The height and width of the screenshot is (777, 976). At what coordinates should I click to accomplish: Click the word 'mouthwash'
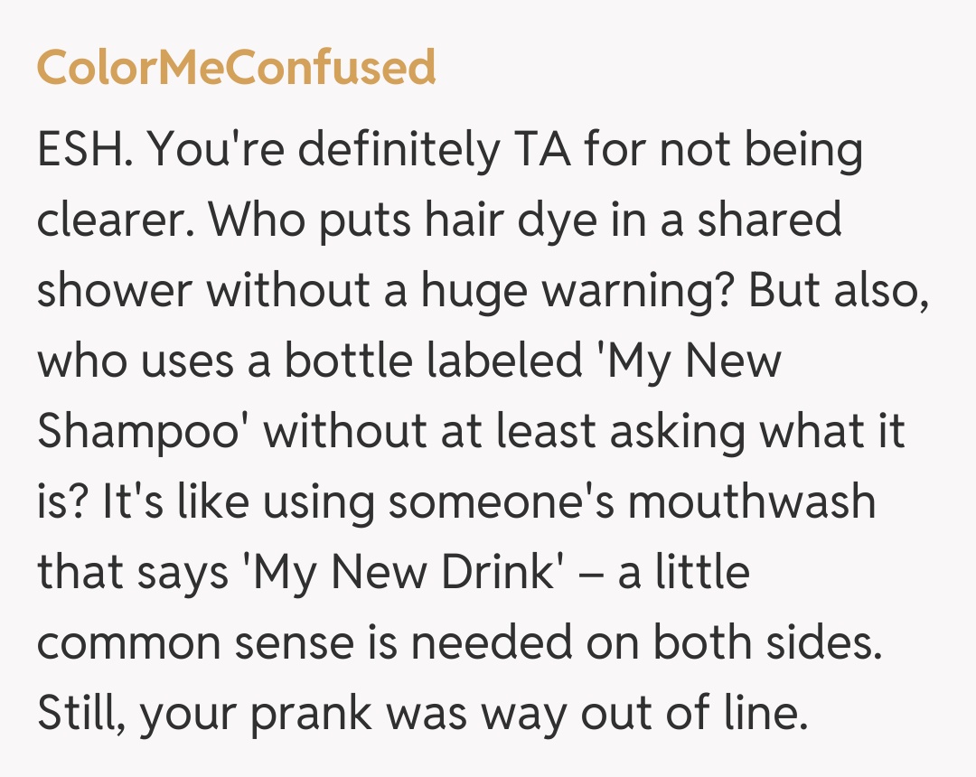coord(752,502)
